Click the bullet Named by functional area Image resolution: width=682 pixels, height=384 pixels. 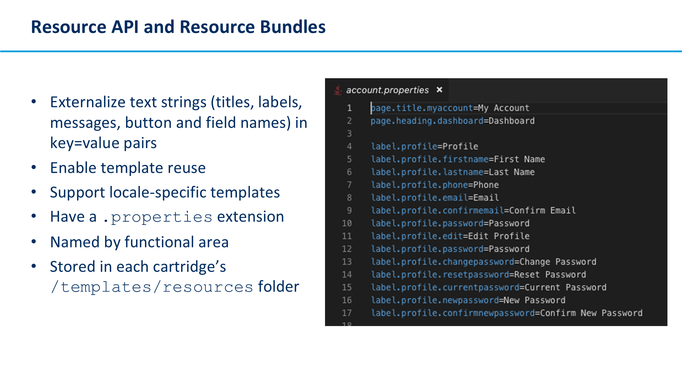point(139,242)
